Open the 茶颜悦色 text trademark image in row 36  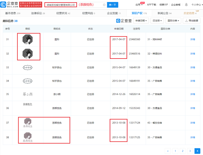pos(27,104)
